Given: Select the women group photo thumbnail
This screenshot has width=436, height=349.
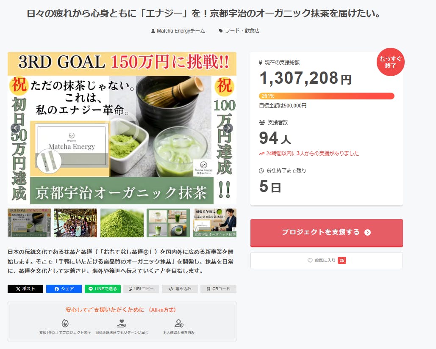Looking at the screenshot, I should [75, 223].
